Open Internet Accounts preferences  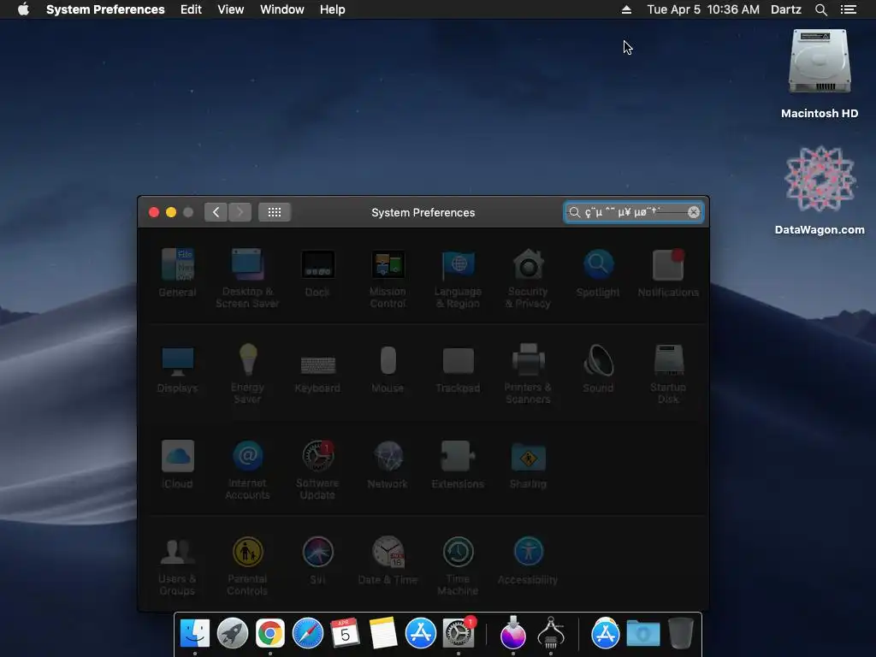pyautogui.click(x=247, y=470)
